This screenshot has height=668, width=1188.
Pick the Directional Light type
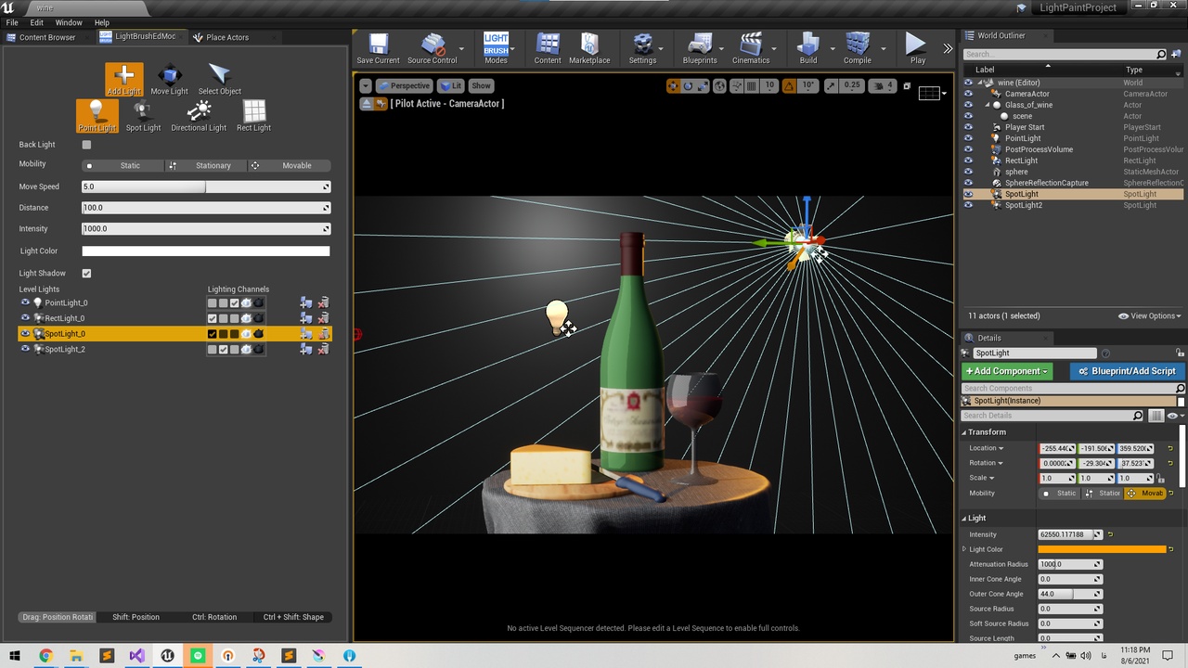(199, 116)
